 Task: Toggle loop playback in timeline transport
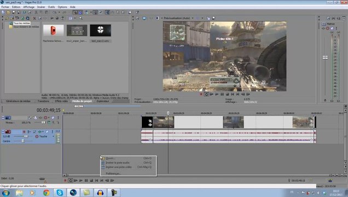(71, 181)
